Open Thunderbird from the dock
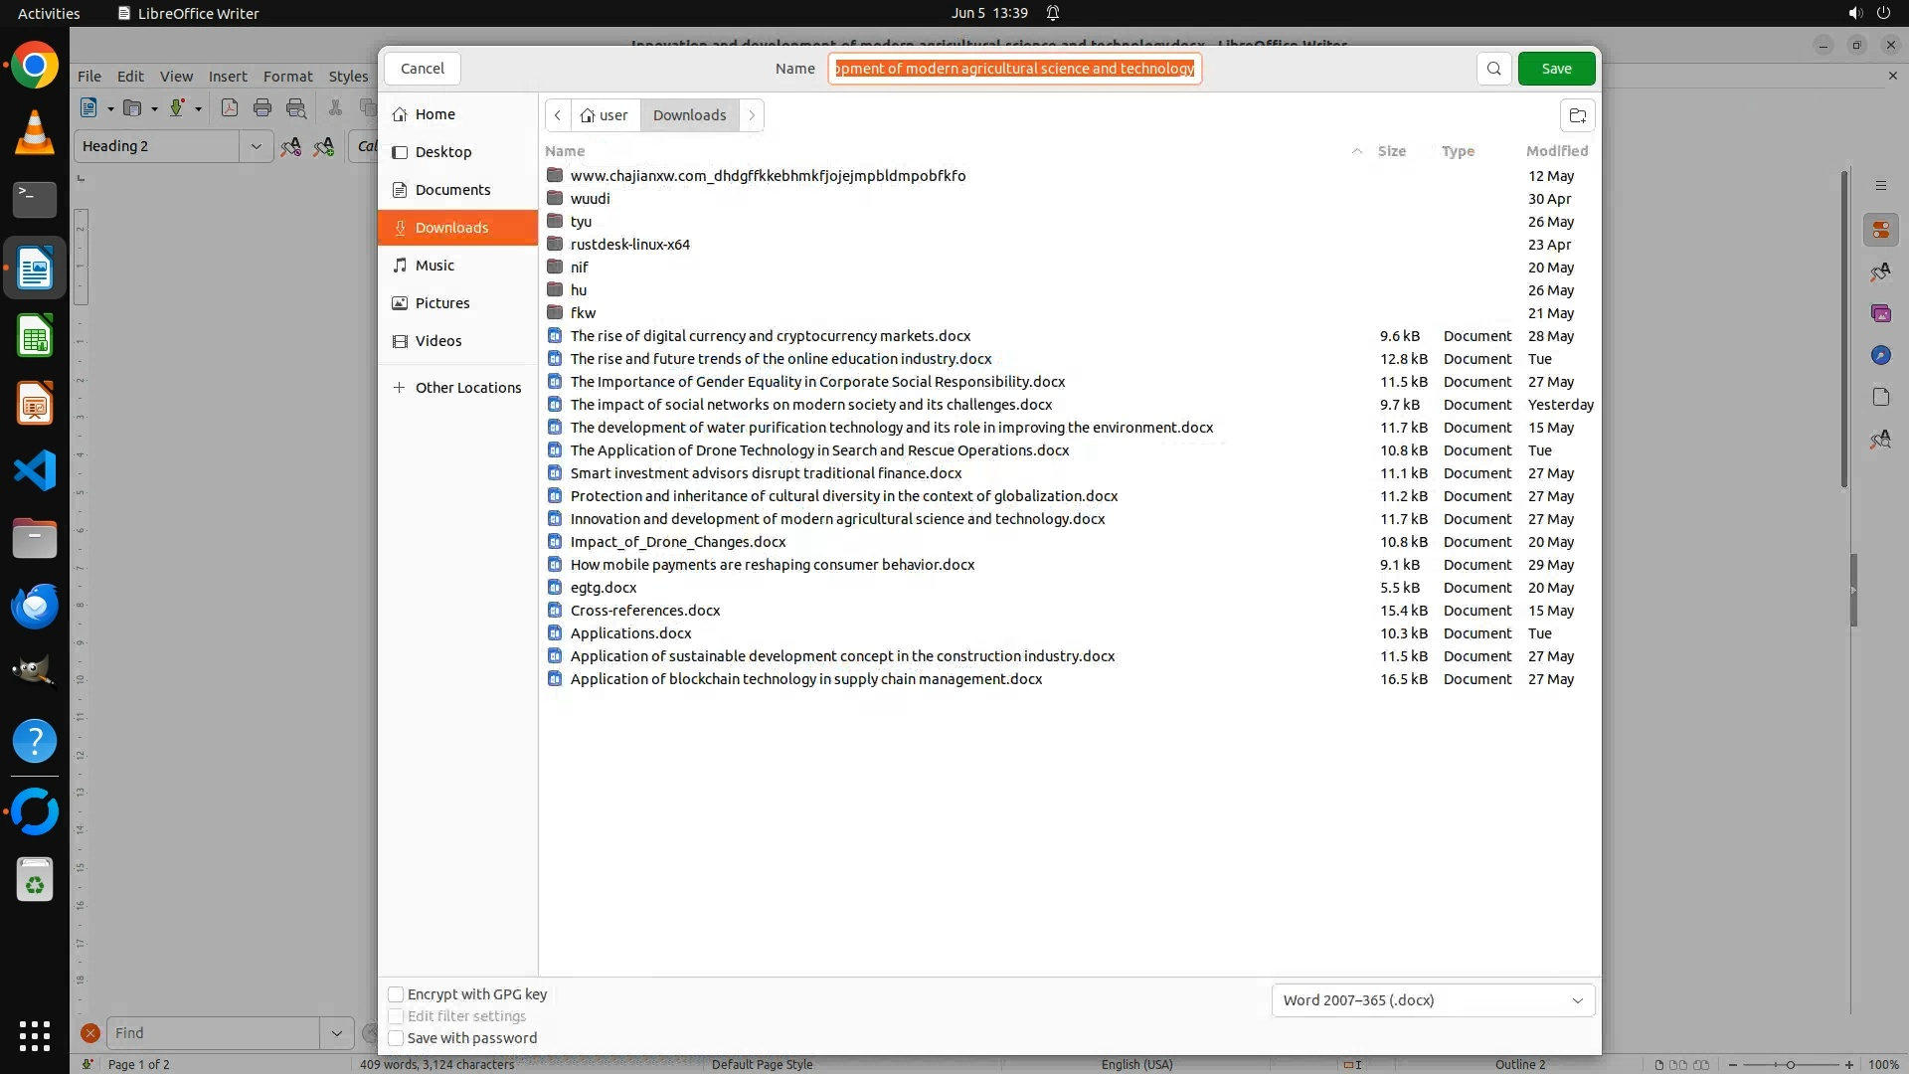This screenshot has width=1909, height=1074. 35,606
